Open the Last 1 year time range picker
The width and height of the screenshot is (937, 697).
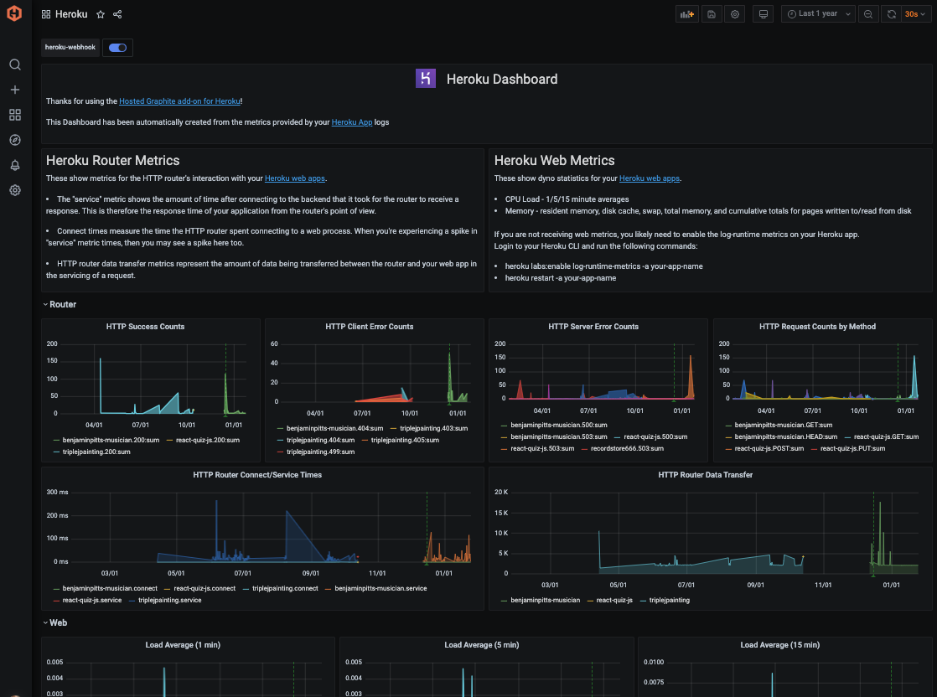817,14
